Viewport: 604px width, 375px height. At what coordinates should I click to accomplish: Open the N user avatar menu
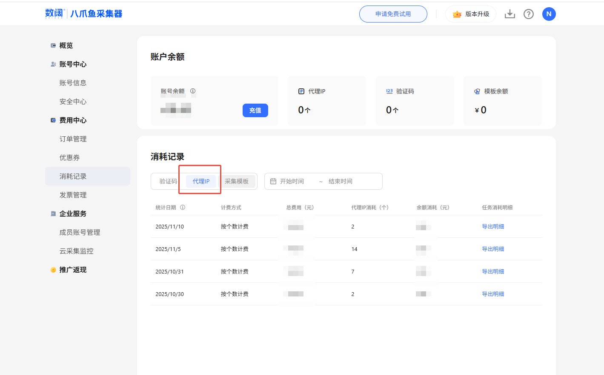pos(549,14)
